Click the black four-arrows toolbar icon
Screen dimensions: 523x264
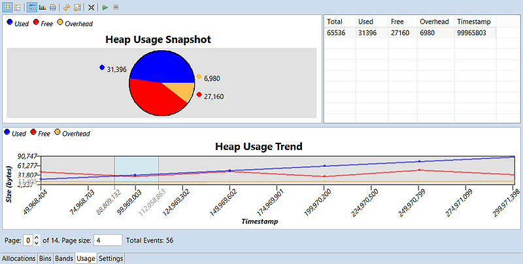click(x=92, y=7)
